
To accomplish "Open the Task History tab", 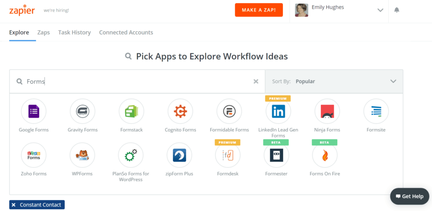I will 74,33.
